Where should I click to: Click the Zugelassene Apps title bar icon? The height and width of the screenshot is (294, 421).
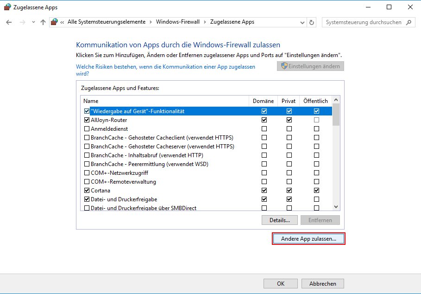pos(7,7)
